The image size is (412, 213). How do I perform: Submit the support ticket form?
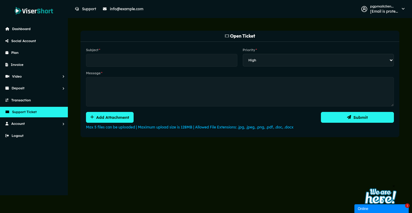[357, 117]
